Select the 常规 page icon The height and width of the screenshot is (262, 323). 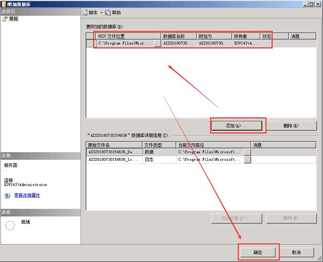coord(5,19)
